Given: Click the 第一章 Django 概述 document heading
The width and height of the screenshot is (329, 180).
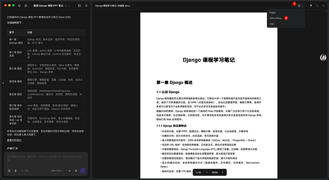Looking at the screenshot, I should 174,83.
